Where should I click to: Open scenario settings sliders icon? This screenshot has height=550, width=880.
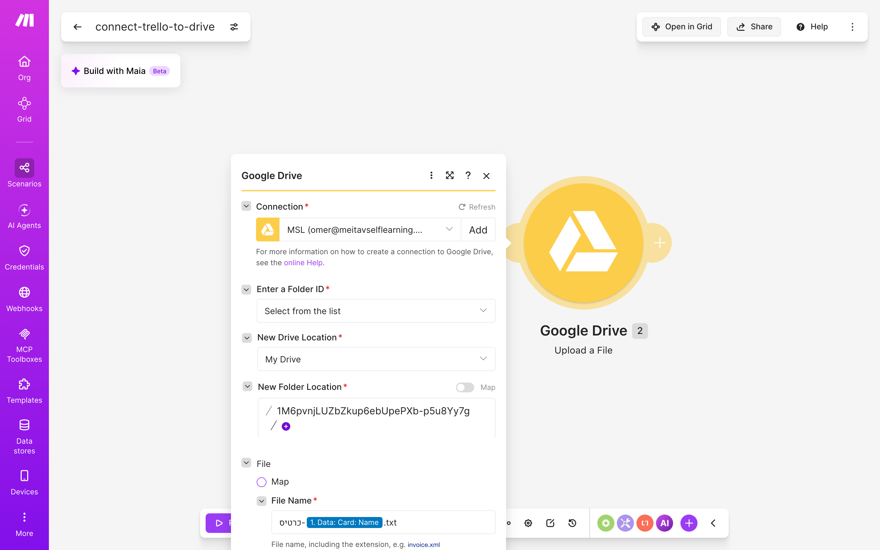point(234,27)
